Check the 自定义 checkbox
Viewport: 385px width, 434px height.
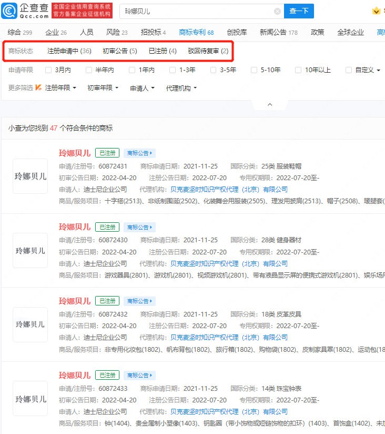349,70
